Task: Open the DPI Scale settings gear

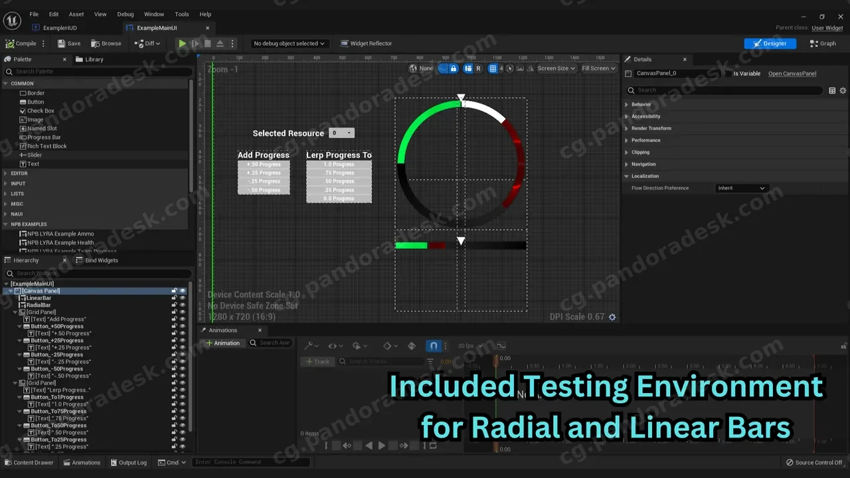Action: click(612, 317)
